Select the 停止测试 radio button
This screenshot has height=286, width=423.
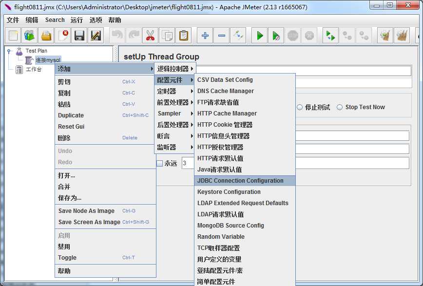tap(300, 107)
